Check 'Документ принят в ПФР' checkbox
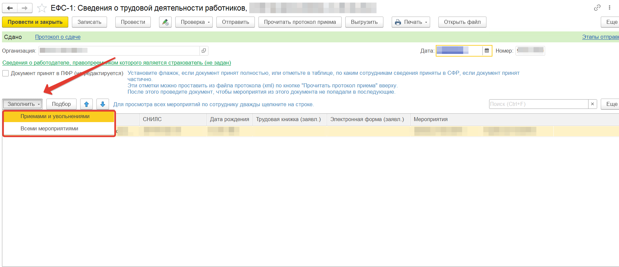 click(x=6, y=73)
